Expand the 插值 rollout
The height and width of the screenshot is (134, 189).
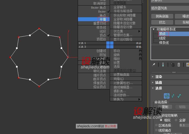coord(153,82)
